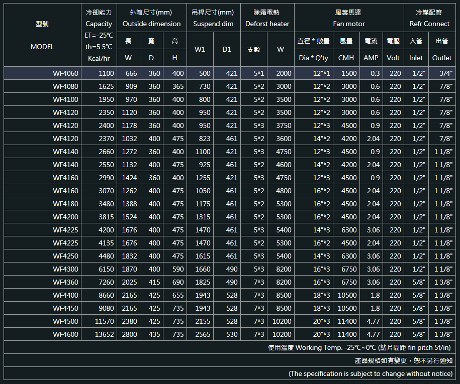460x384 pixels.
Task: Click the Dia * Q'ty subheader
Action: click(314, 58)
